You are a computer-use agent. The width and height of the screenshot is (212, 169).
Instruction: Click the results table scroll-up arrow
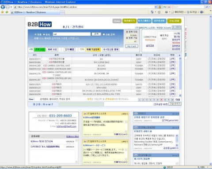click(180, 59)
